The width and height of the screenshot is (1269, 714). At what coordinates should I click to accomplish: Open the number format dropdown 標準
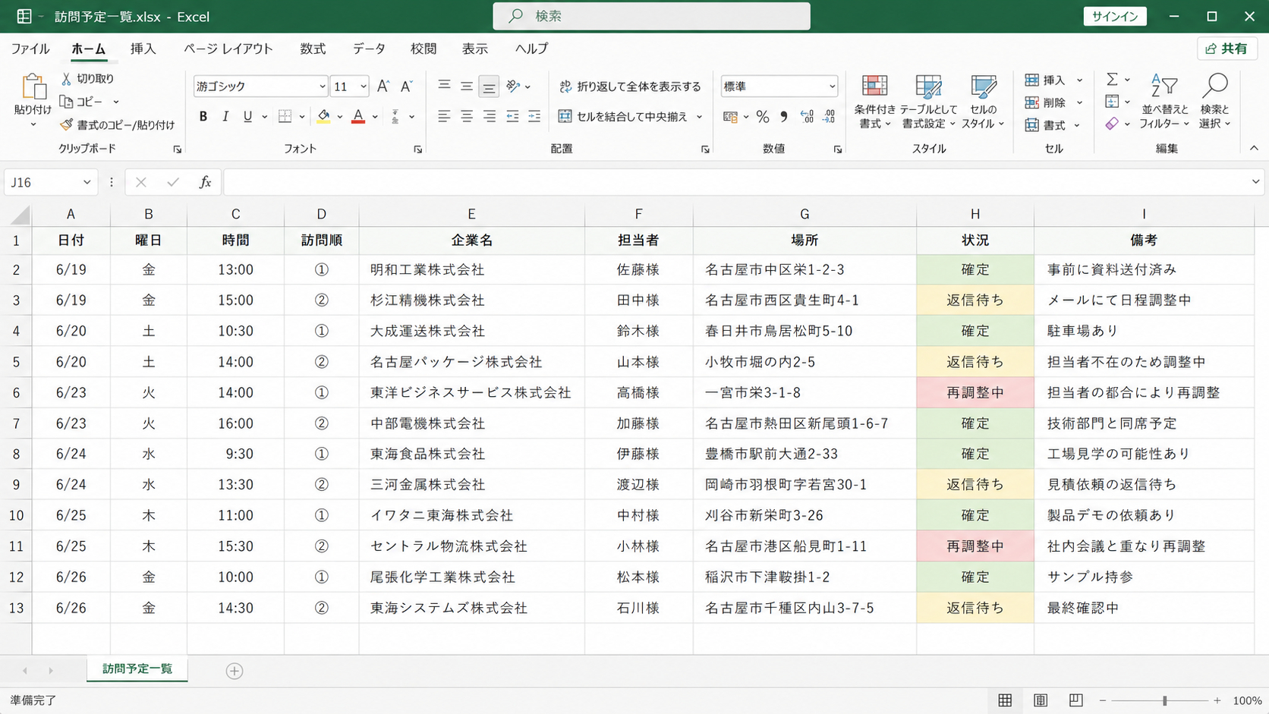[832, 86]
